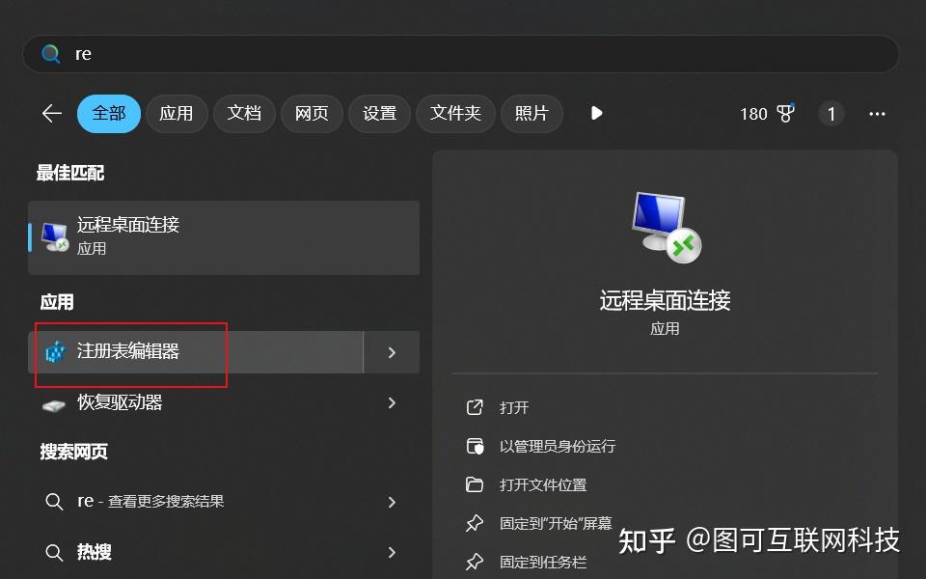This screenshot has width=926, height=579.
Task: Click the pin icon beside 固定到任务栏
Action: pos(475,562)
